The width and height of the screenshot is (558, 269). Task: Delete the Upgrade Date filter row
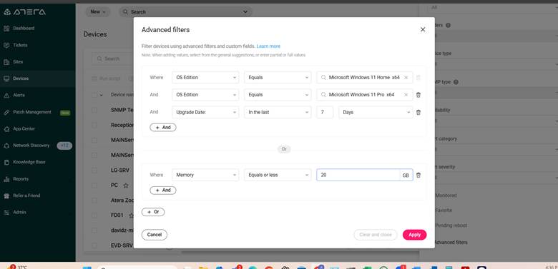click(x=418, y=112)
